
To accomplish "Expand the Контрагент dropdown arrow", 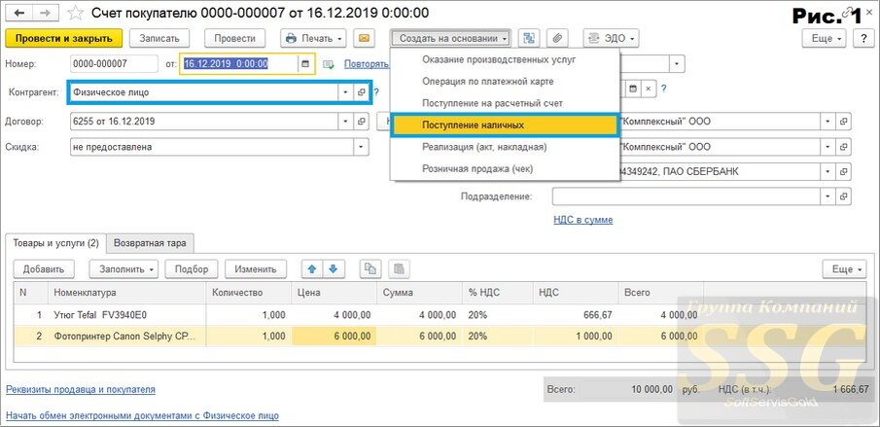I will pyautogui.click(x=346, y=92).
